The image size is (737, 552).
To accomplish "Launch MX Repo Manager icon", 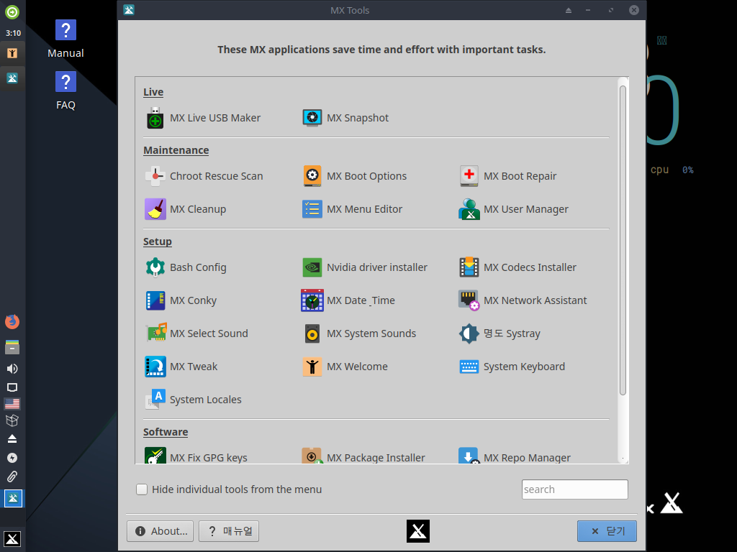I will click(x=469, y=455).
